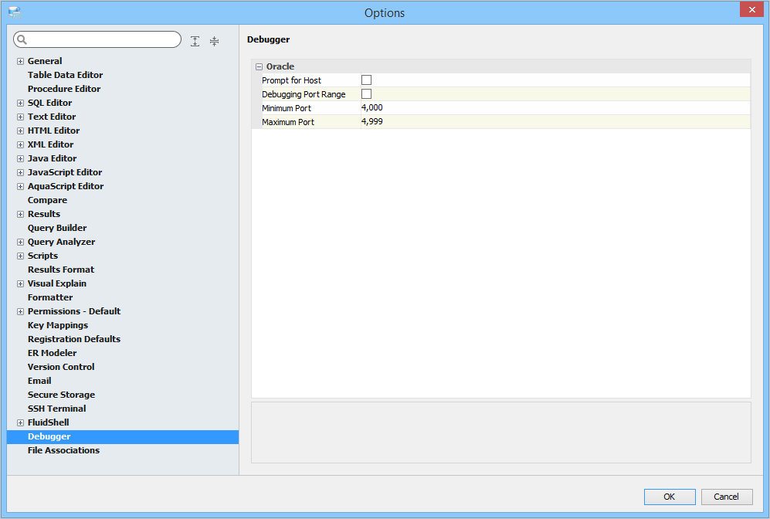Click the expand all tree icon
This screenshot has height=519, width=770.
tap(195, 41)
